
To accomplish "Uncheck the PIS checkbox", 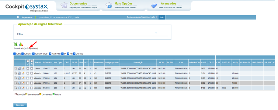I will (x=68, y=54).
